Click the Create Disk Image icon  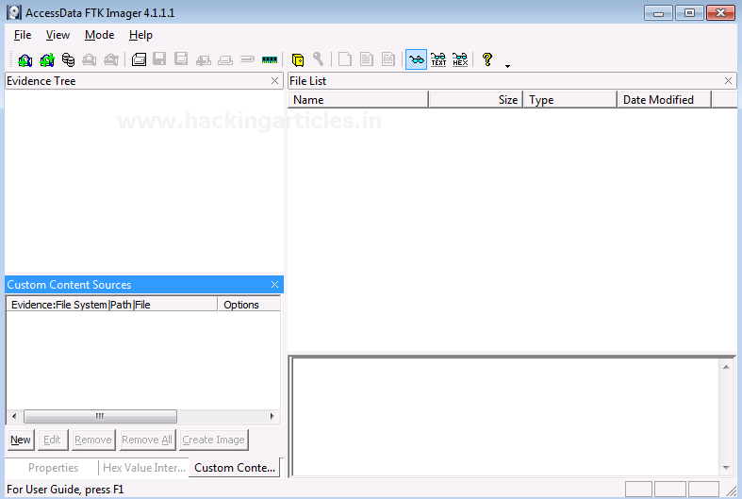(x=139, y=59)
